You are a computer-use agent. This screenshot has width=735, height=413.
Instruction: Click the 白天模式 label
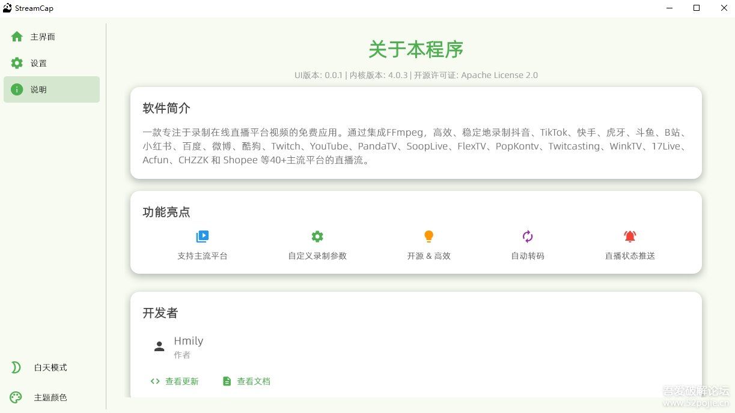[x=50, y=367]
